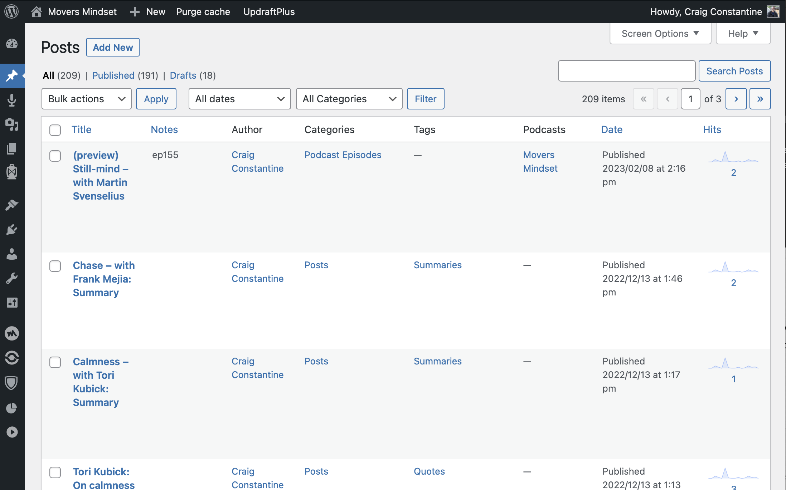Click the microphone podcasting sidebar icon
The height and width of the screenshot is (490, 786).
pos(12,101)
